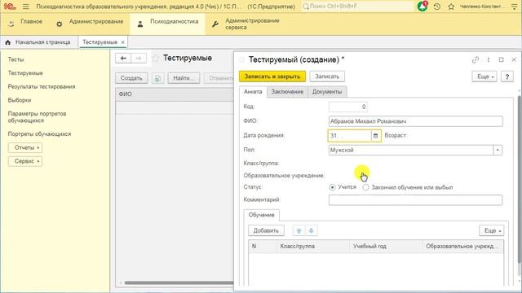Go forward with the right arrow button
The image size is (522, 293).
(x=139, y=58)
